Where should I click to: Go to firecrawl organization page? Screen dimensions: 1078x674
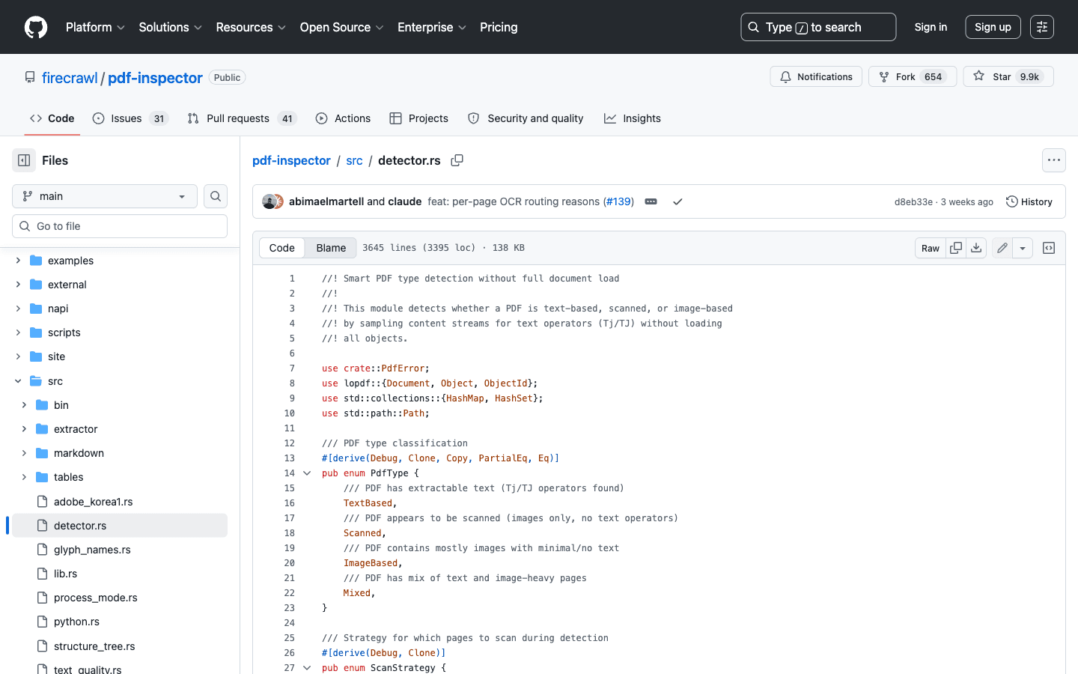point(70,78)
